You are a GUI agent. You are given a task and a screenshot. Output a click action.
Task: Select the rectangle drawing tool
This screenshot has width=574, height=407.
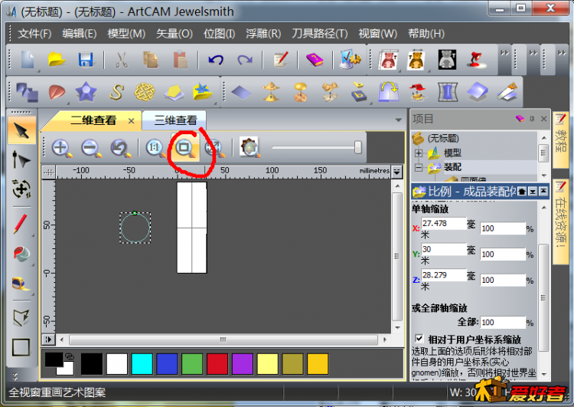pyautogui.click(x=21, y=347)
